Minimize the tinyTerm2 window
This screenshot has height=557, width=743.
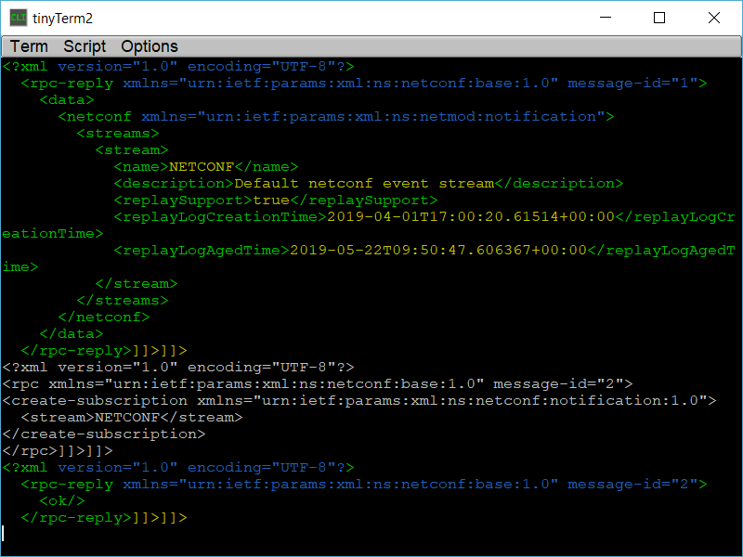coord(606,18)
